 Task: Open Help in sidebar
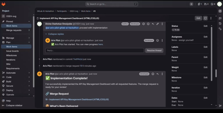[x=6, y=101]
